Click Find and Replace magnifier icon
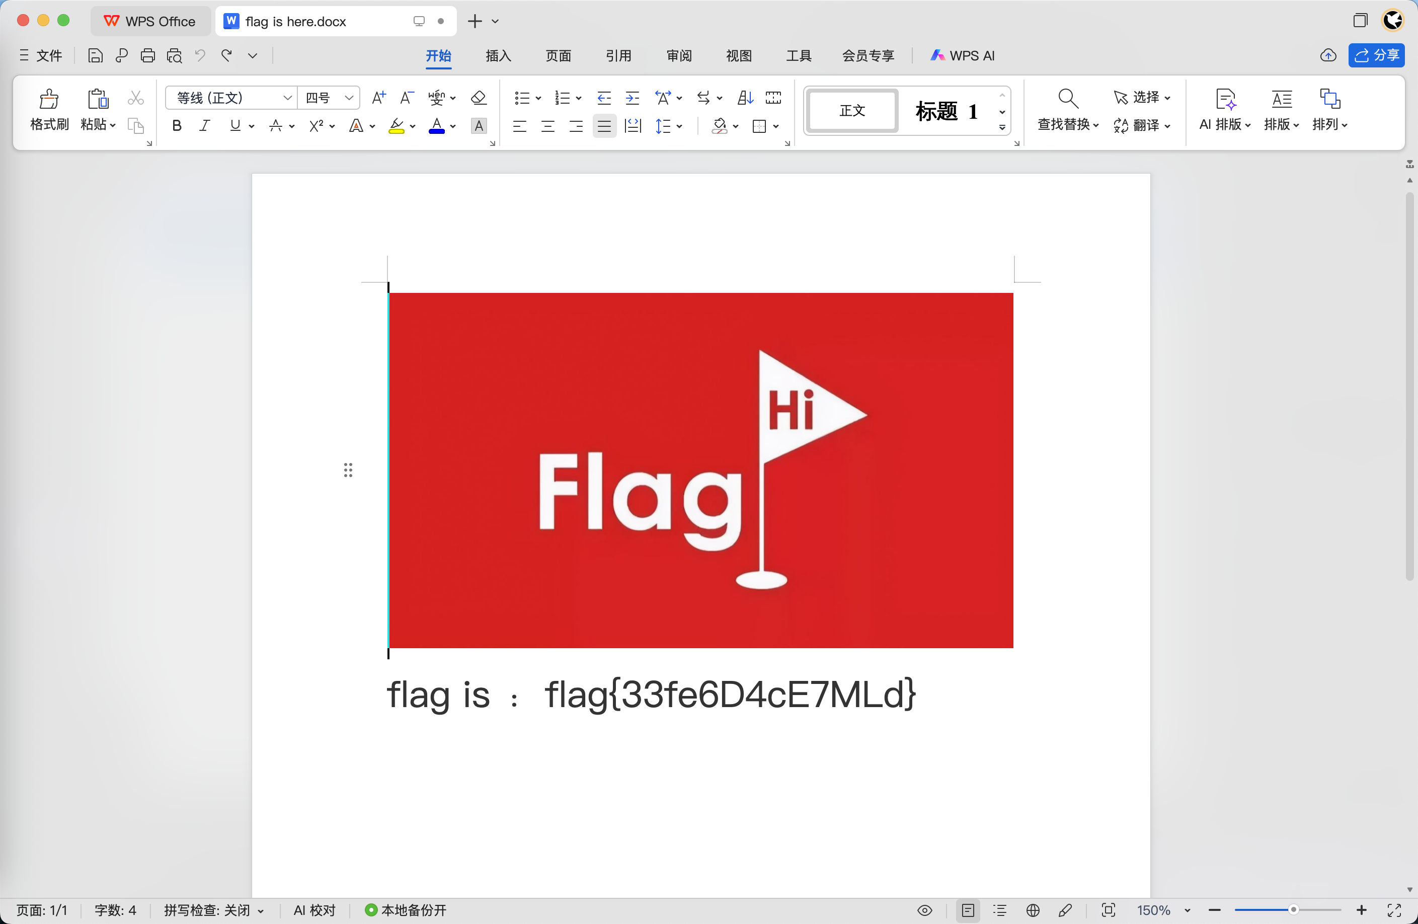 pyautogui.click(x=1068, y=98)
